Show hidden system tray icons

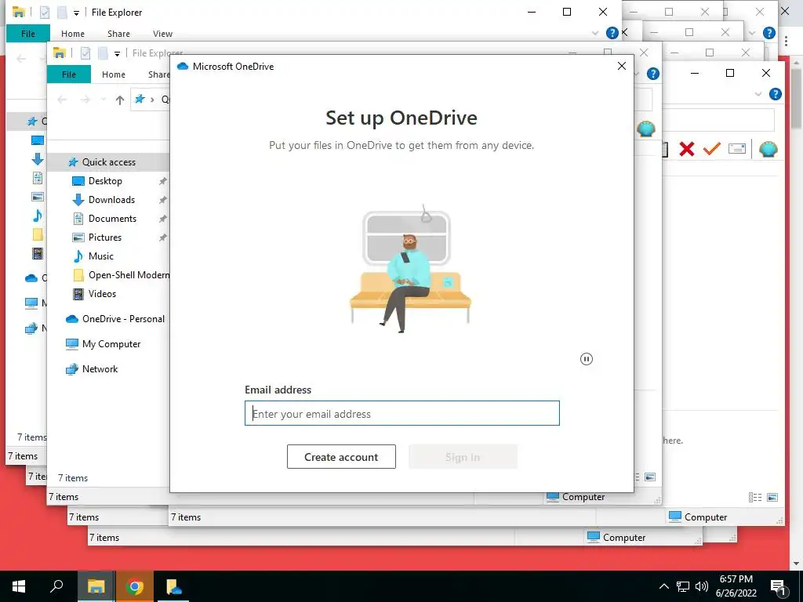coord(663,586)
